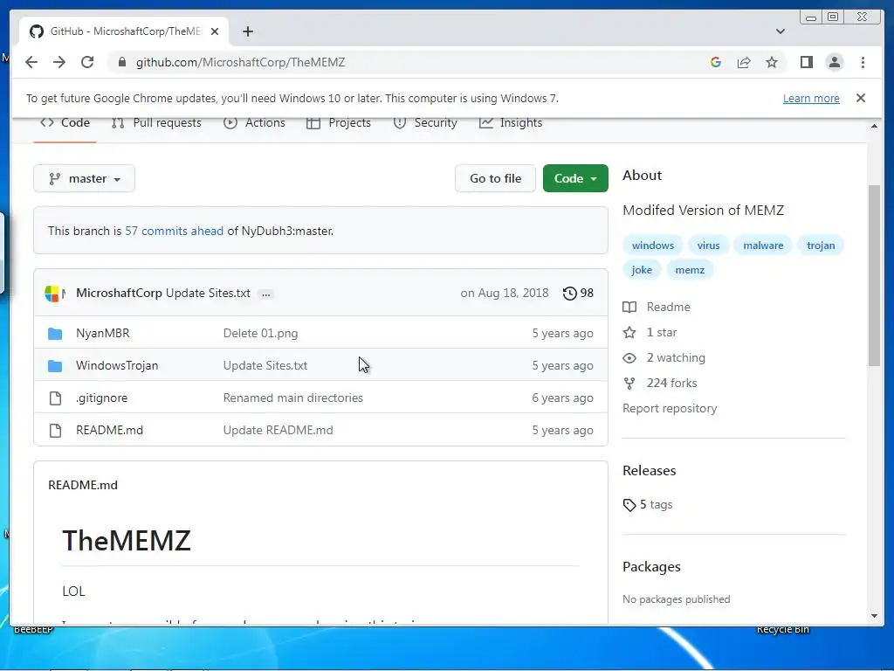The image size is (894, 671).
Task: View watchers via 2 watching link
Action: (664, 357)
